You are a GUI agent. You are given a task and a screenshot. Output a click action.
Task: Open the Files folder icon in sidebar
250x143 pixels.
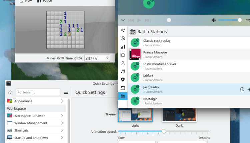[123, 88]
